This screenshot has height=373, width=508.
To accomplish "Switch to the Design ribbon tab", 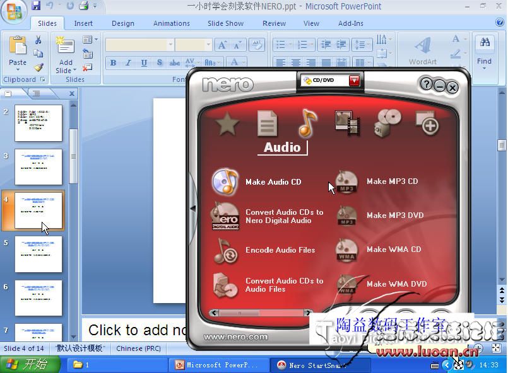I will tap(123, 23).
